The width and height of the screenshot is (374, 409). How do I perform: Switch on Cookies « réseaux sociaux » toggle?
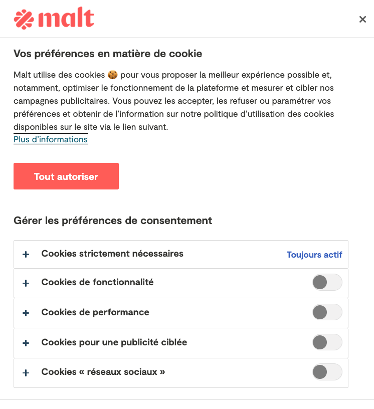click(x=327, y=372)
